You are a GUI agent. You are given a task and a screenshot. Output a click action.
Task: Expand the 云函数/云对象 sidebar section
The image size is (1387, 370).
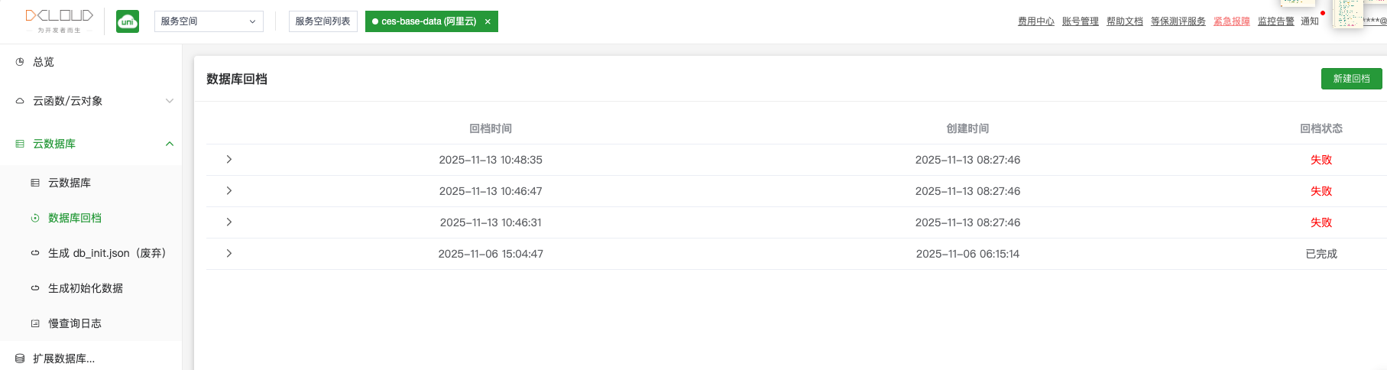[x=170, y=101]
